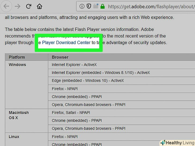This screenshot has height=146, width=195.
Task: Go back to the previous page
Action: pos(6,6)
